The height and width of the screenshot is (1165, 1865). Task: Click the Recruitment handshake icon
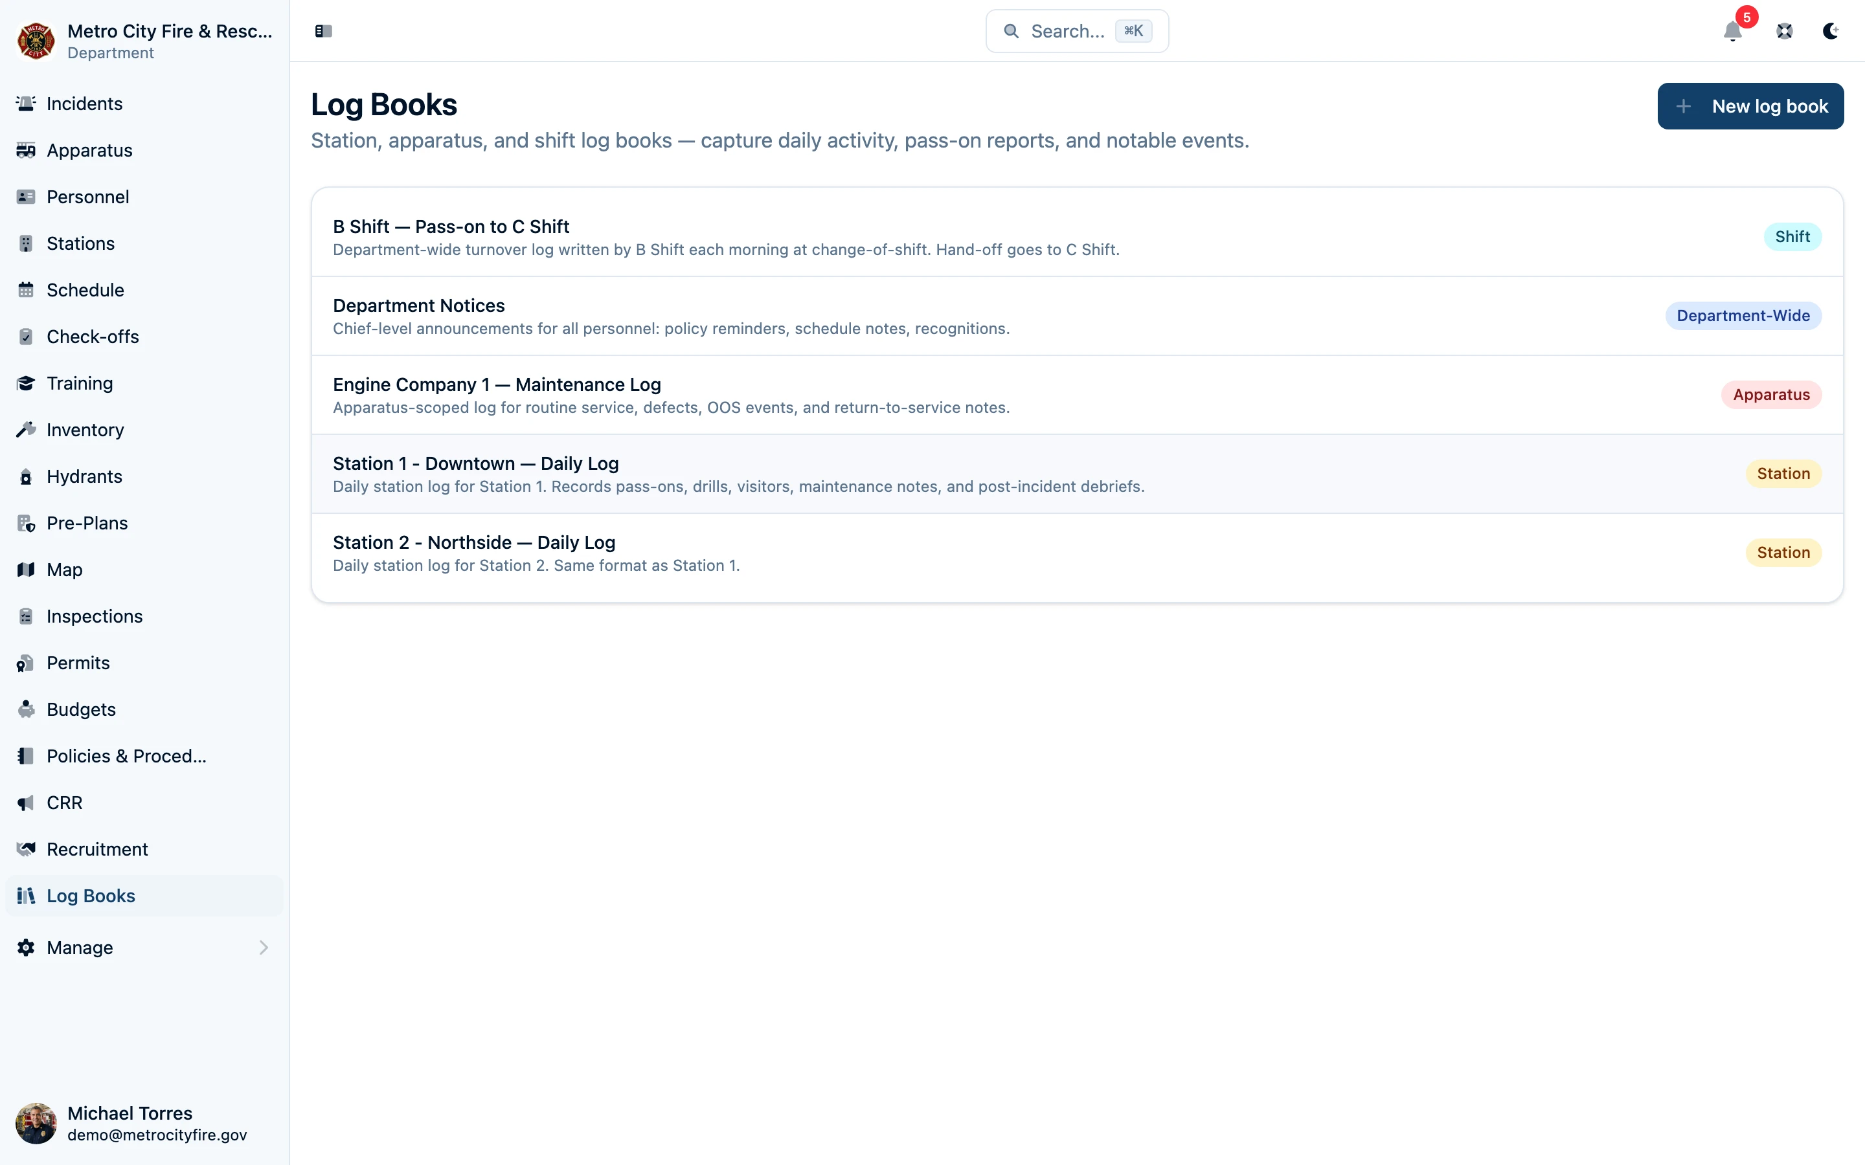coord(25,849)
